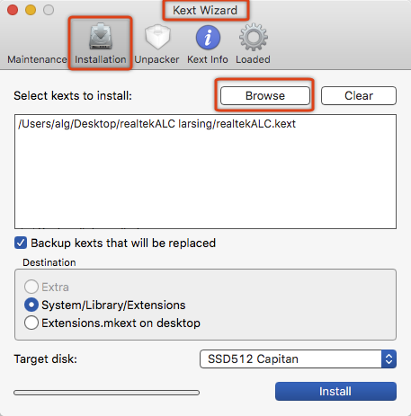Show Loaded kexts gear icon

pyautogui.click(x=254, y=38)
